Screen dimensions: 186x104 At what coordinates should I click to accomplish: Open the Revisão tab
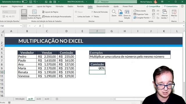(80, 6)
